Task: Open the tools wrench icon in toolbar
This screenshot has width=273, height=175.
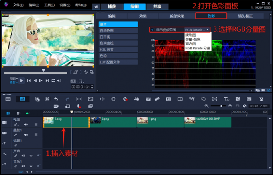Action: pyautogui.click(x=47, y=99)
